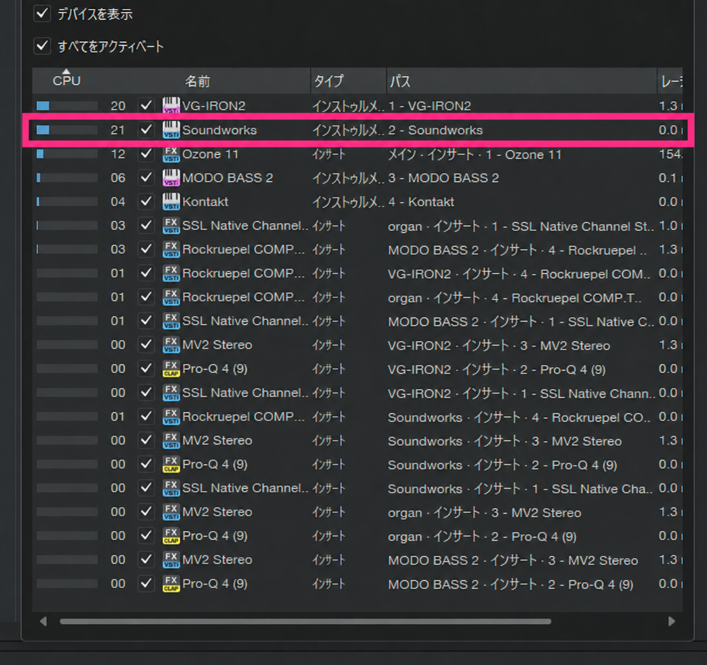Click the type cell "インサート" for Ozone 11
The height and width of the screenshot is (665, 707).
pos(329,155)
